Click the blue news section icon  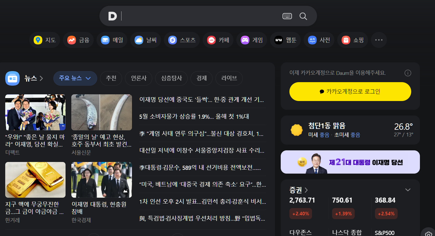(x=12, y=78)
